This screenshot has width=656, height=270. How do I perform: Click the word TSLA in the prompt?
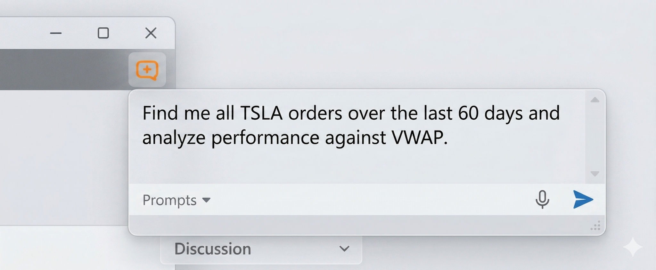click(261, 113)
